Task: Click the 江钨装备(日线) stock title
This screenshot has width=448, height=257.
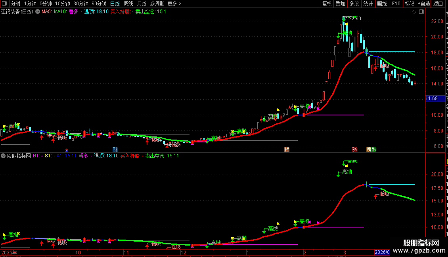Action: 17,12
